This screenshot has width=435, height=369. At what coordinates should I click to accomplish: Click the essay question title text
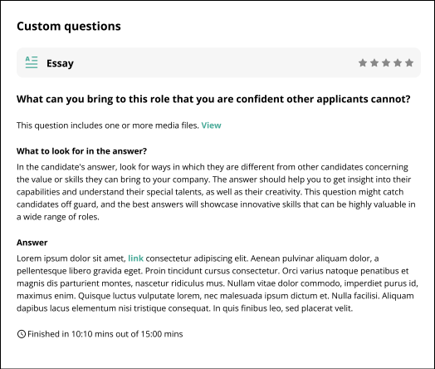(213, 99)
